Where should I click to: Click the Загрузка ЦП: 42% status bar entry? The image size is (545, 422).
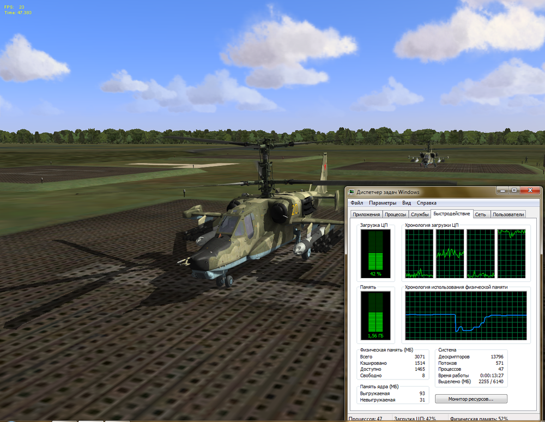415,419
